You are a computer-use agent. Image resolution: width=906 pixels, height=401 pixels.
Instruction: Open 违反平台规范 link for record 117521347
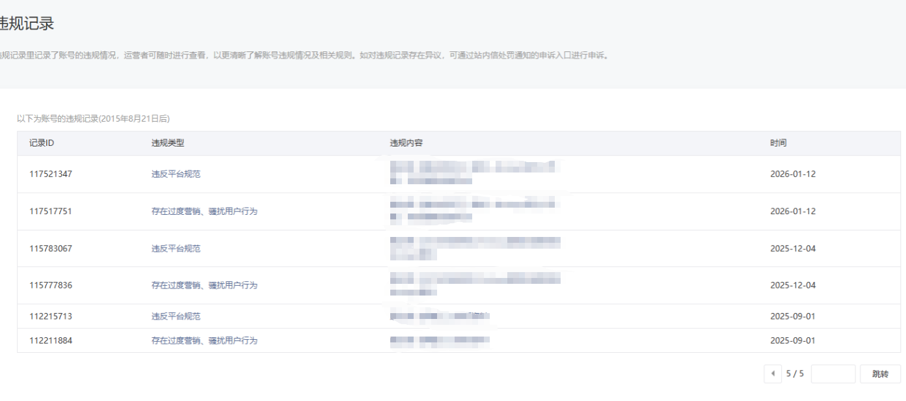point(176,174)
